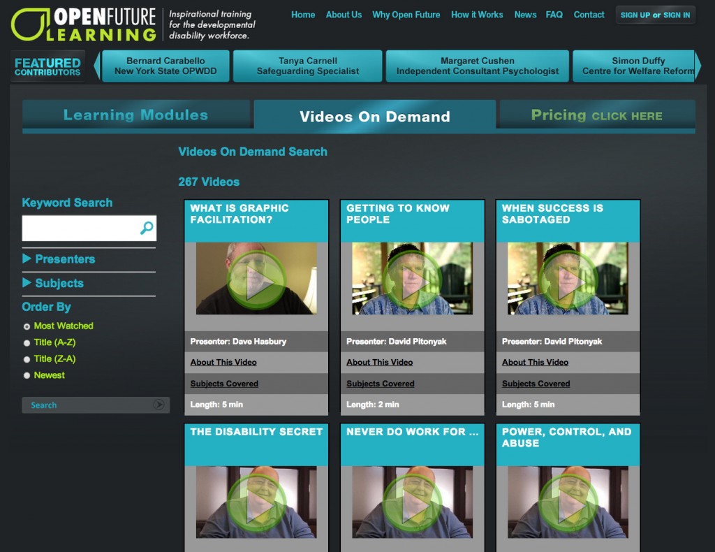
Task: Open the Pricing Click Here tab
Action: click(x=598, y=115)
